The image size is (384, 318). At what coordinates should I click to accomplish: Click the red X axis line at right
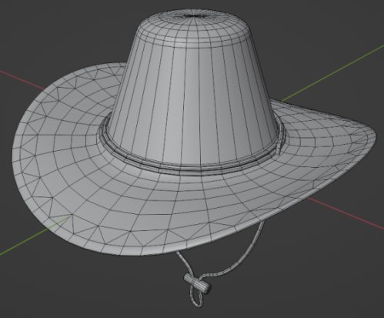pyautogui.click(x=346, y=213)
